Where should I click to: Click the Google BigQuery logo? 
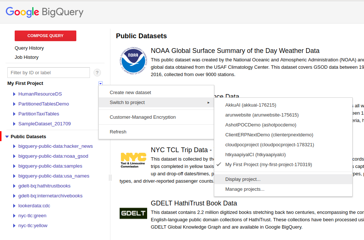click(x=44, y=12)
